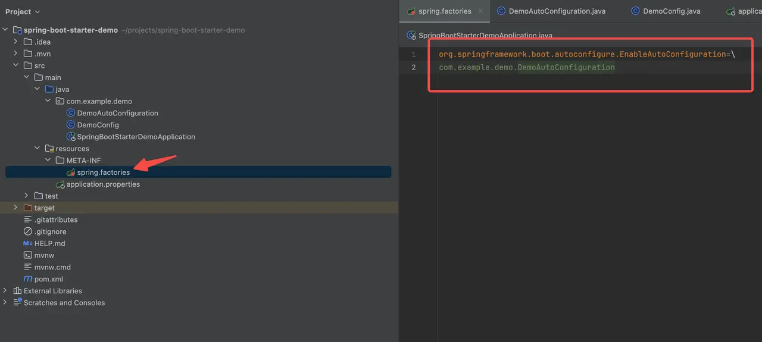Click the project root module icon

17,30
